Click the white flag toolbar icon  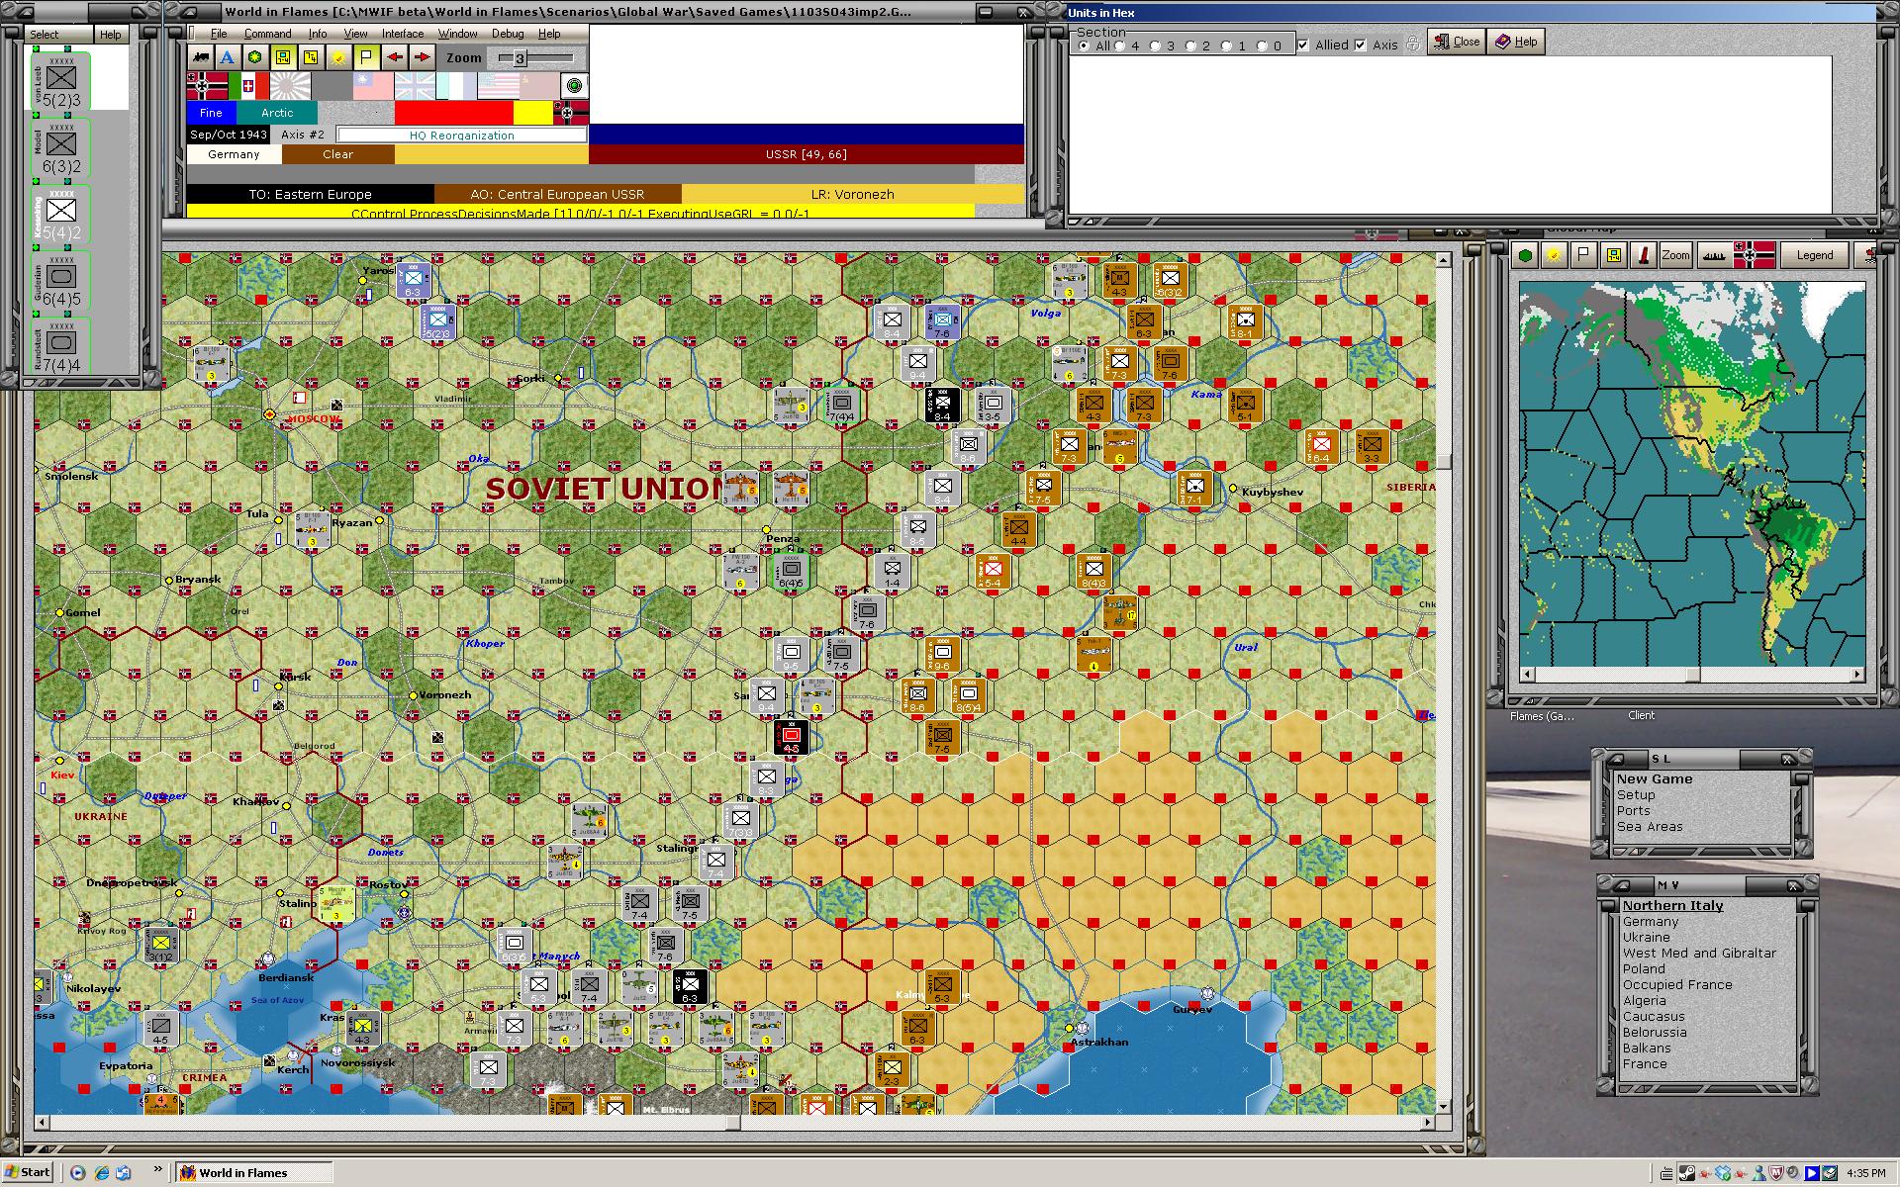pyautogui.click(x=366, y=57)
